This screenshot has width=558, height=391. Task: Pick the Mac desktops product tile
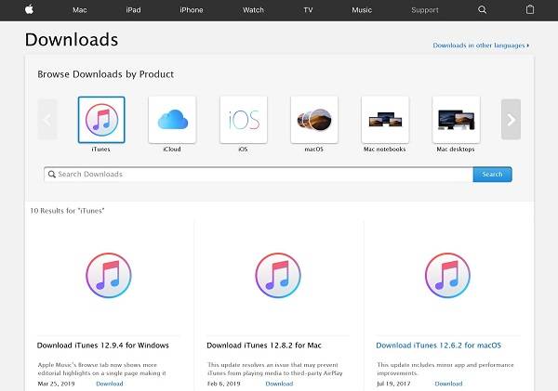(456, 120)
